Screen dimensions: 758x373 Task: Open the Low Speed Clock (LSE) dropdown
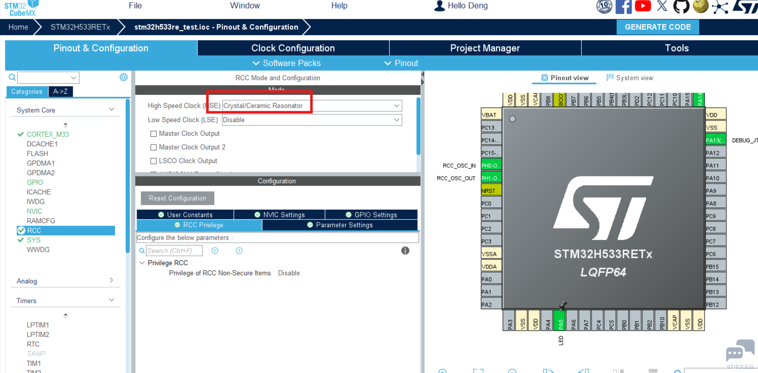point(312,120)
